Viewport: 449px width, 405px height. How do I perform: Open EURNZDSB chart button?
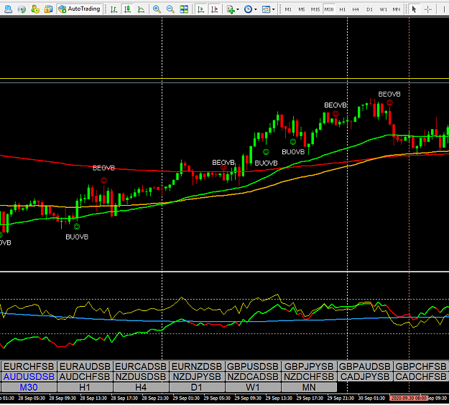point(197,366)
